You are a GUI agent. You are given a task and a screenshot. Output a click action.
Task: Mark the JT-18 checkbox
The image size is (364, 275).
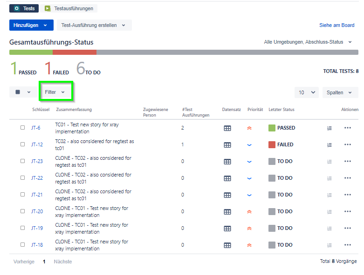coord(22,244)
